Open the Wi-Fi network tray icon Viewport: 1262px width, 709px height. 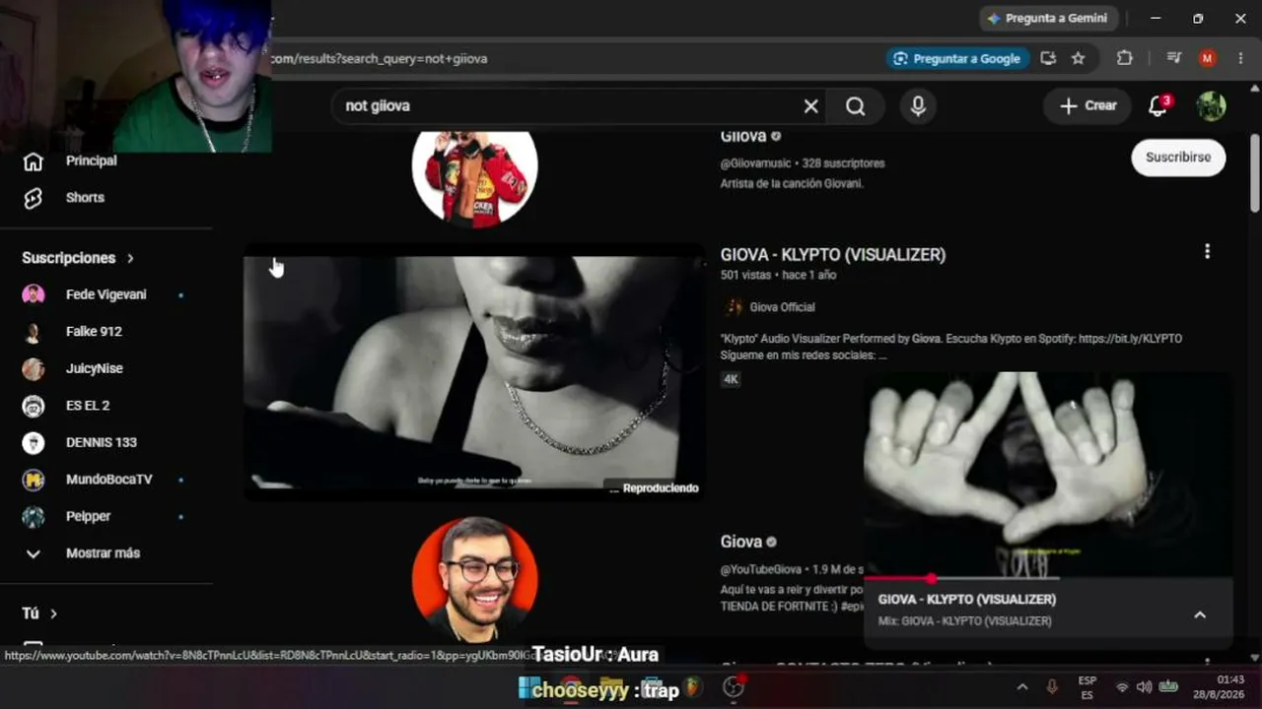pyautogui.click(x=1122, y=687)
